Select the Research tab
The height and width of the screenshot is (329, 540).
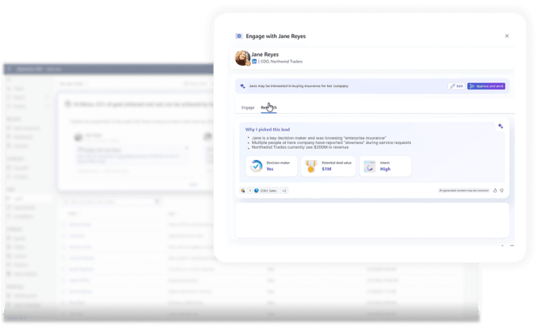pos(269,107)
